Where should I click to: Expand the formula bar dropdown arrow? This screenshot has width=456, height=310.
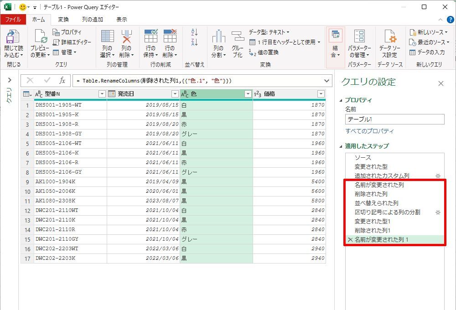(x=326, y=81)
